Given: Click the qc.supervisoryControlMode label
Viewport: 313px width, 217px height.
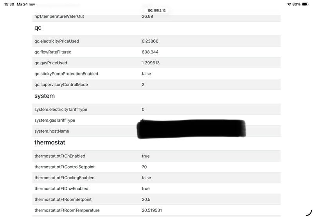Looking at the screenshot, I should click(61, 85).
